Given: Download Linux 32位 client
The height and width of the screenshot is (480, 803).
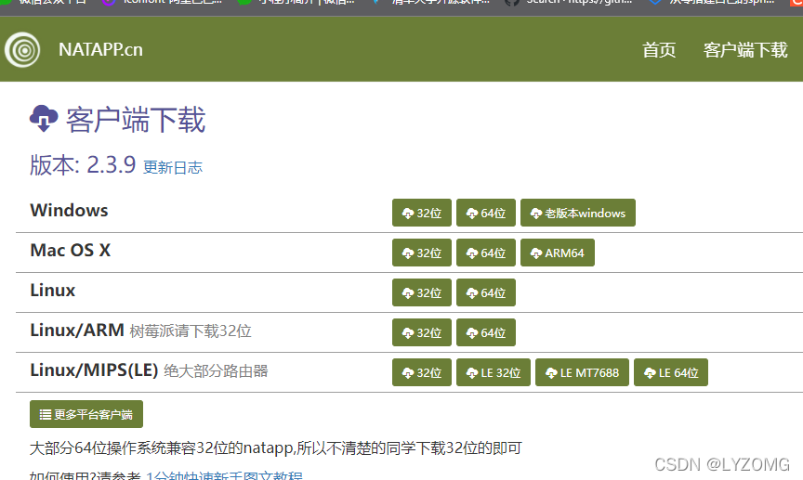Looking at the screenshot, I should [x=421, y=292].
